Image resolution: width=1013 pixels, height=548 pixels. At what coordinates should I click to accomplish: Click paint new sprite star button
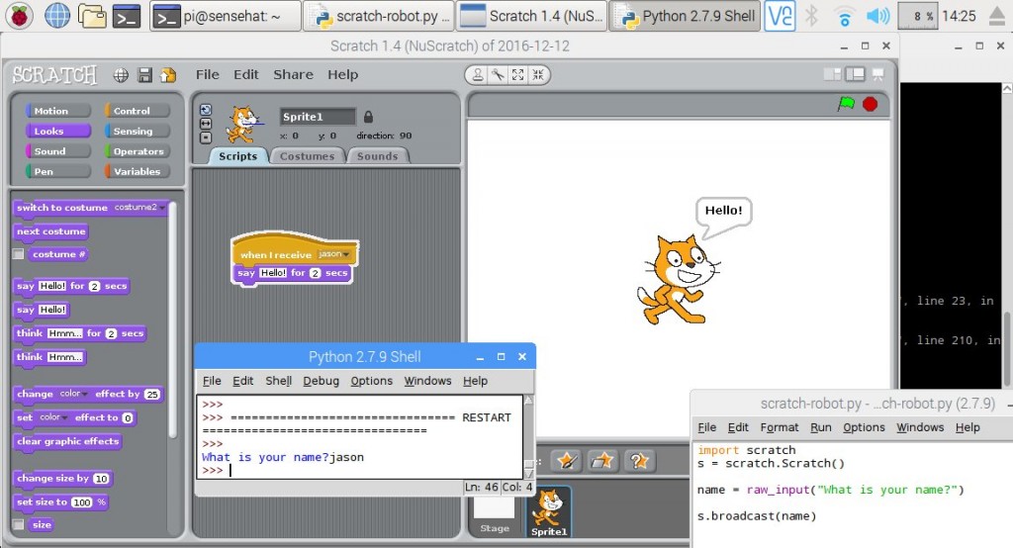pos(567,460)
